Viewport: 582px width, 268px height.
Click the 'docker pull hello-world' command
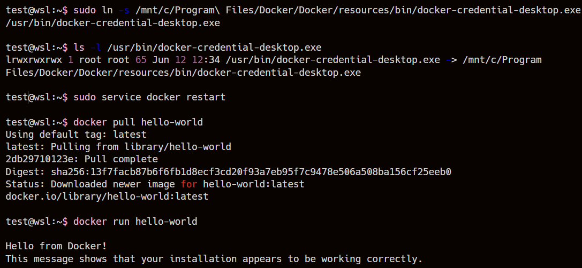click(x=138, y=122)
